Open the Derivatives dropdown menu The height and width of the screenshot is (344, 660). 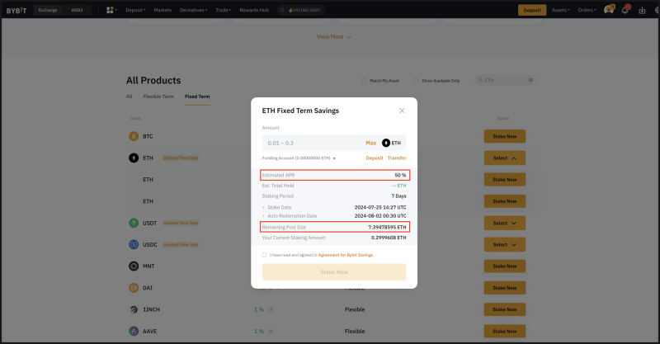tap(193, 10)
